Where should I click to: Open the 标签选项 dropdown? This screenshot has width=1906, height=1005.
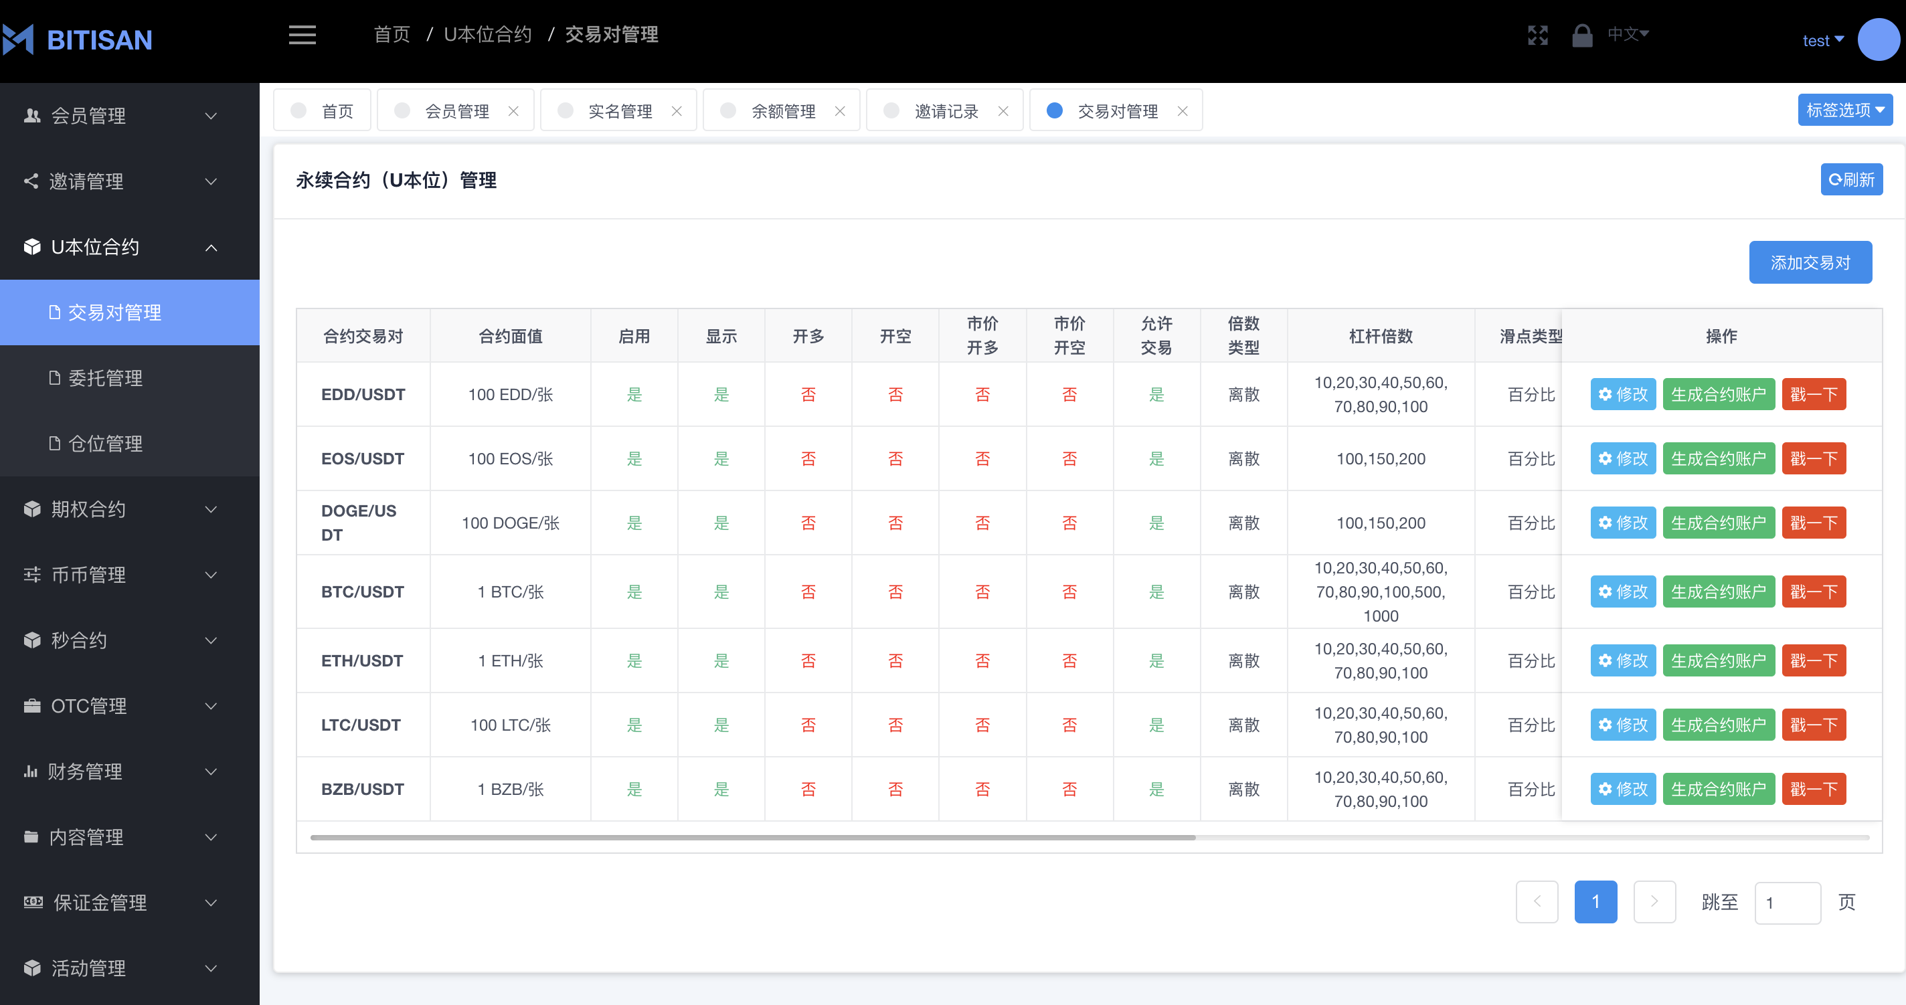point(1844,110)
